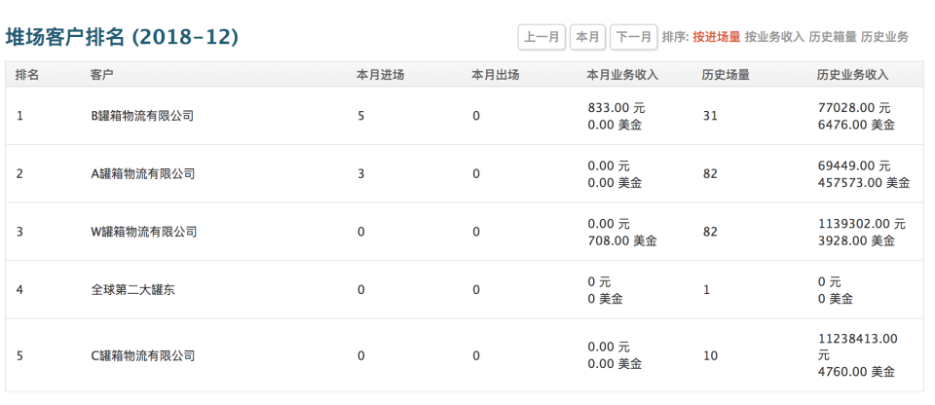This screenshot has width=935, height=405.
Task: Click the 上一月 previous month button
Action: [x=542, y=37]
